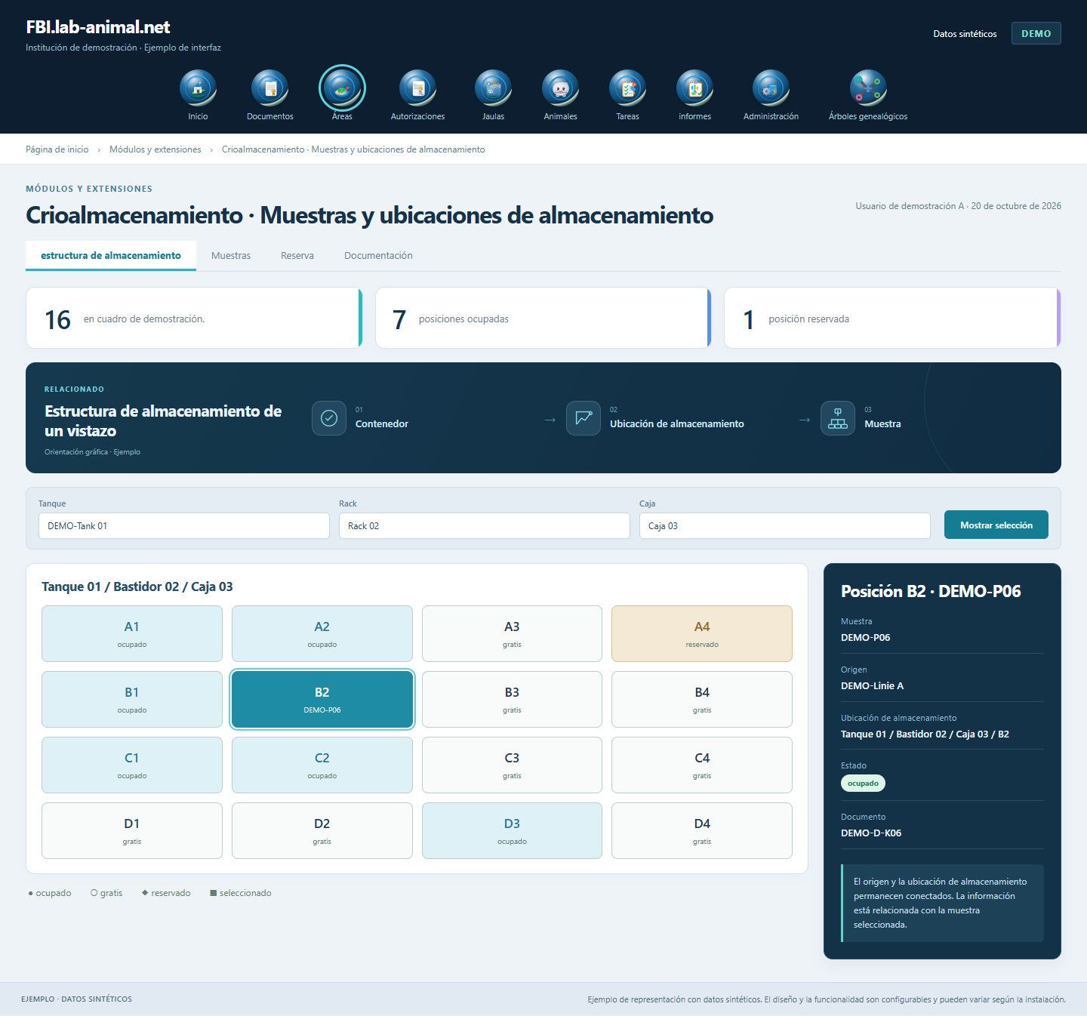Open the Caja selector field
Image resolution: width=1087 pixels, height=1016 pixels.
coord(785,526)
